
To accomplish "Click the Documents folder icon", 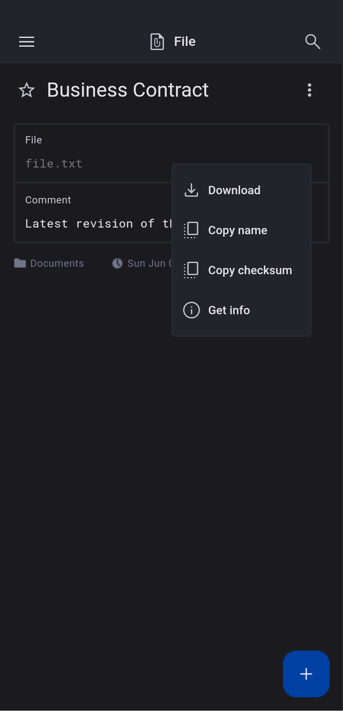I will (20, 263).
